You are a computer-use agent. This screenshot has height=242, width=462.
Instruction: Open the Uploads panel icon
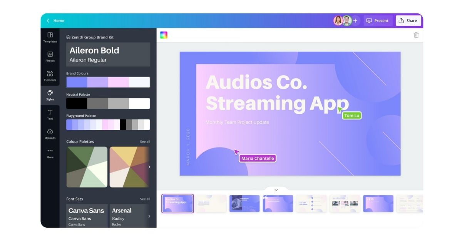[x=50, y=132]
